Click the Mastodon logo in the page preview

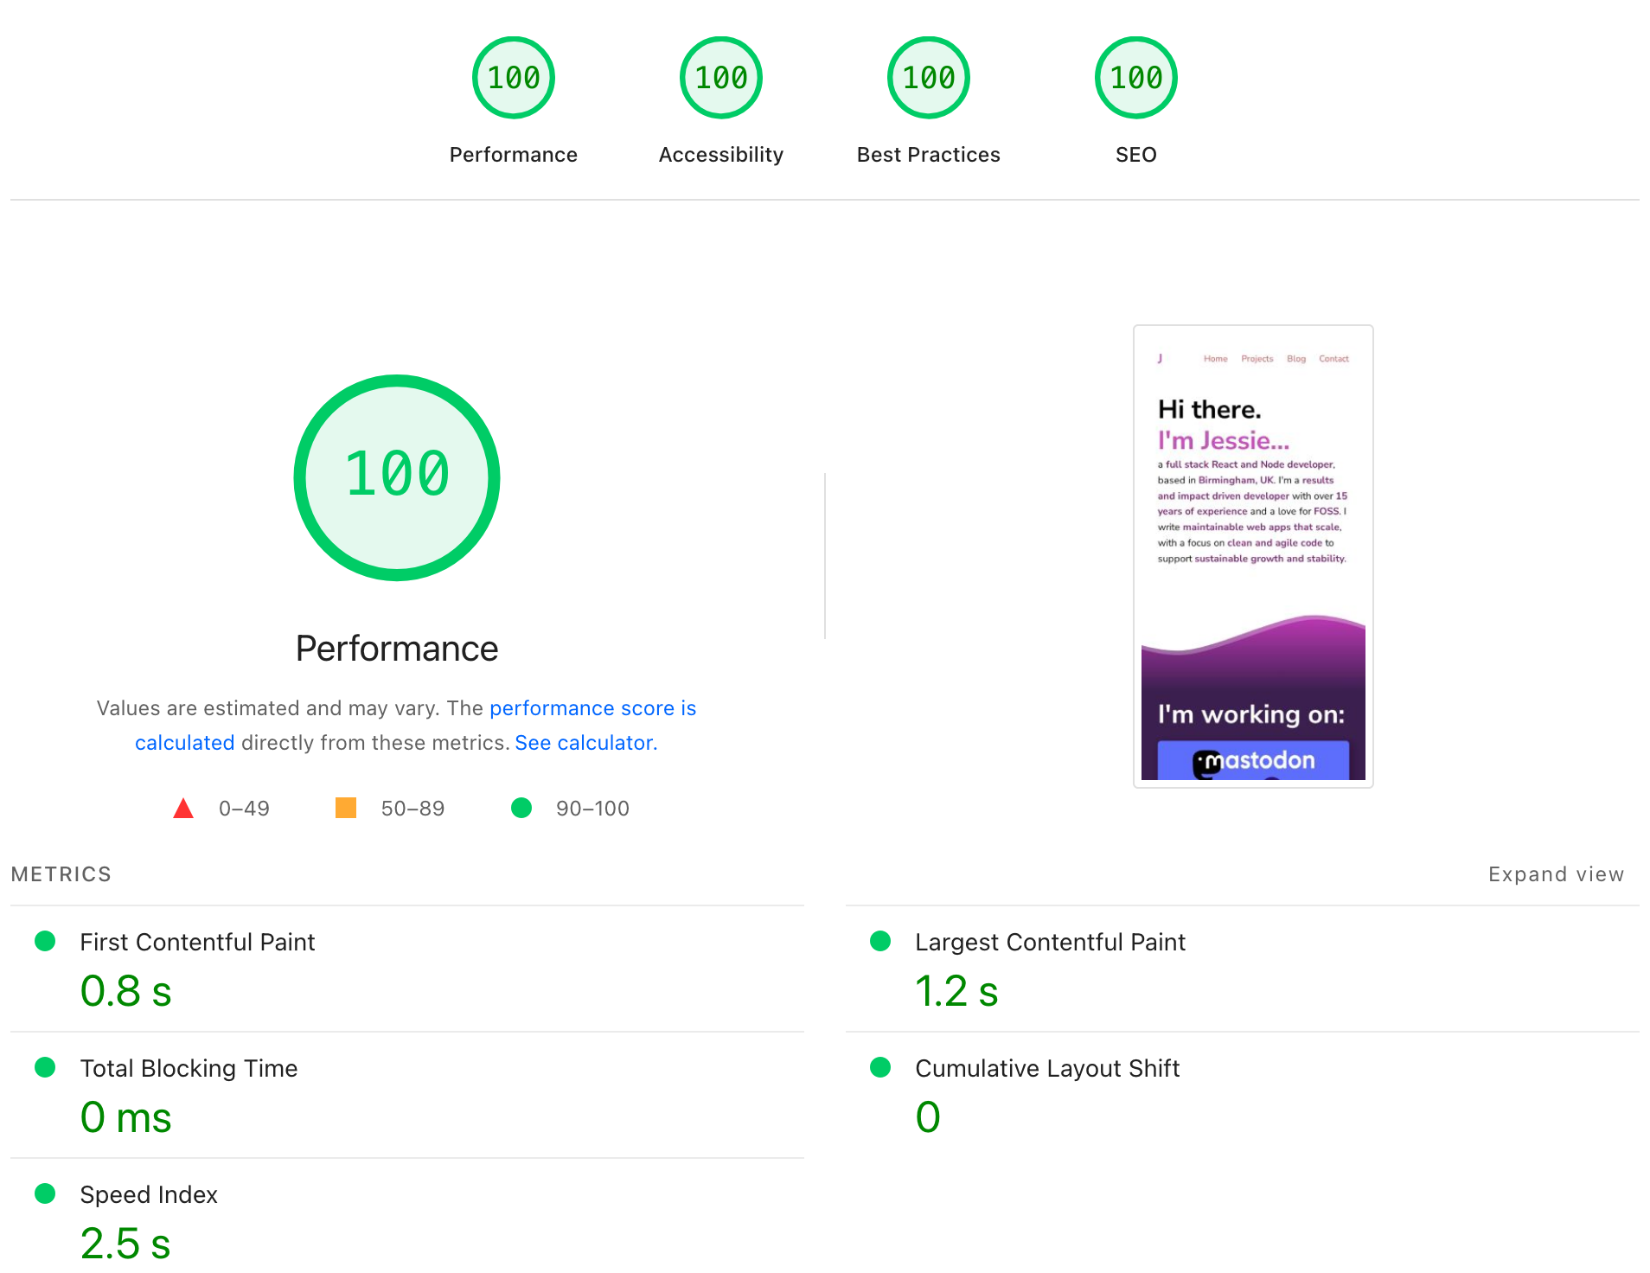point(1252,759)
